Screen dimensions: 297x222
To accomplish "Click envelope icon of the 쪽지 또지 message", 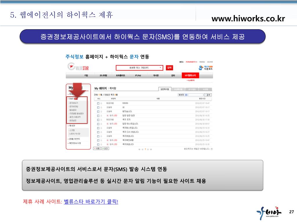I will 101,120.
